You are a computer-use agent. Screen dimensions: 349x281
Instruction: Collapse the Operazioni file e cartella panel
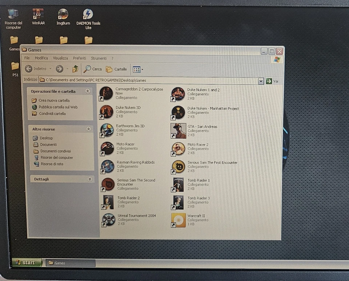point(88,91)
